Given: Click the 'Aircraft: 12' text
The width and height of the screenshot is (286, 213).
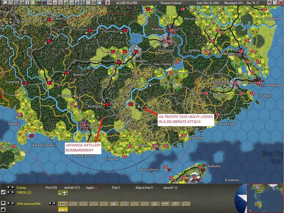Looking at the screenshot, I should tap(170, 187).
